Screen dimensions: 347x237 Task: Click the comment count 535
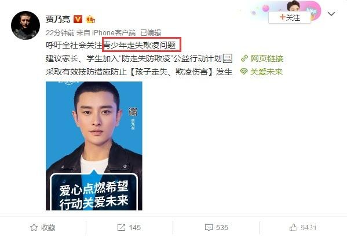coord(222,228)
